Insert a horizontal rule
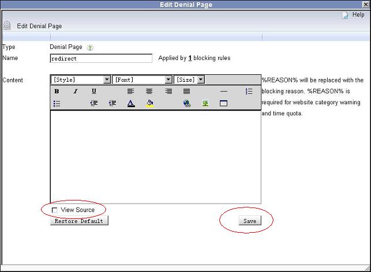The height and width of the screenshot is (272, 371). click(224, 91)
